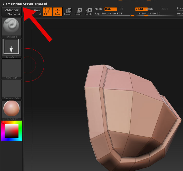Switch to Zsub mode

(x=150, y=9)
